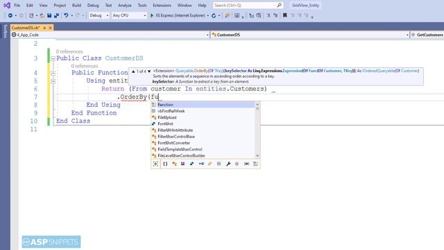Image resolution: width=444 pixels, height=250 pixels.
Task: Collapse the Using block outline
Action: (53, 81)
